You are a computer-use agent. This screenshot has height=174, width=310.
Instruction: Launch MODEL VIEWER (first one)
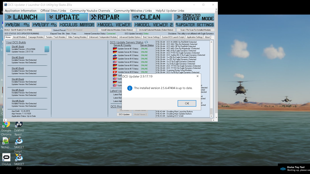pyautogui.click(x=114, y=25)
